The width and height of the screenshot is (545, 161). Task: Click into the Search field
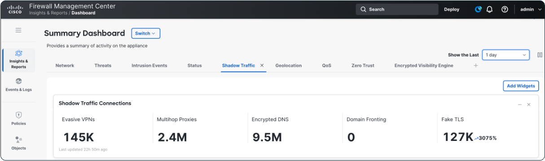(397, 9)
